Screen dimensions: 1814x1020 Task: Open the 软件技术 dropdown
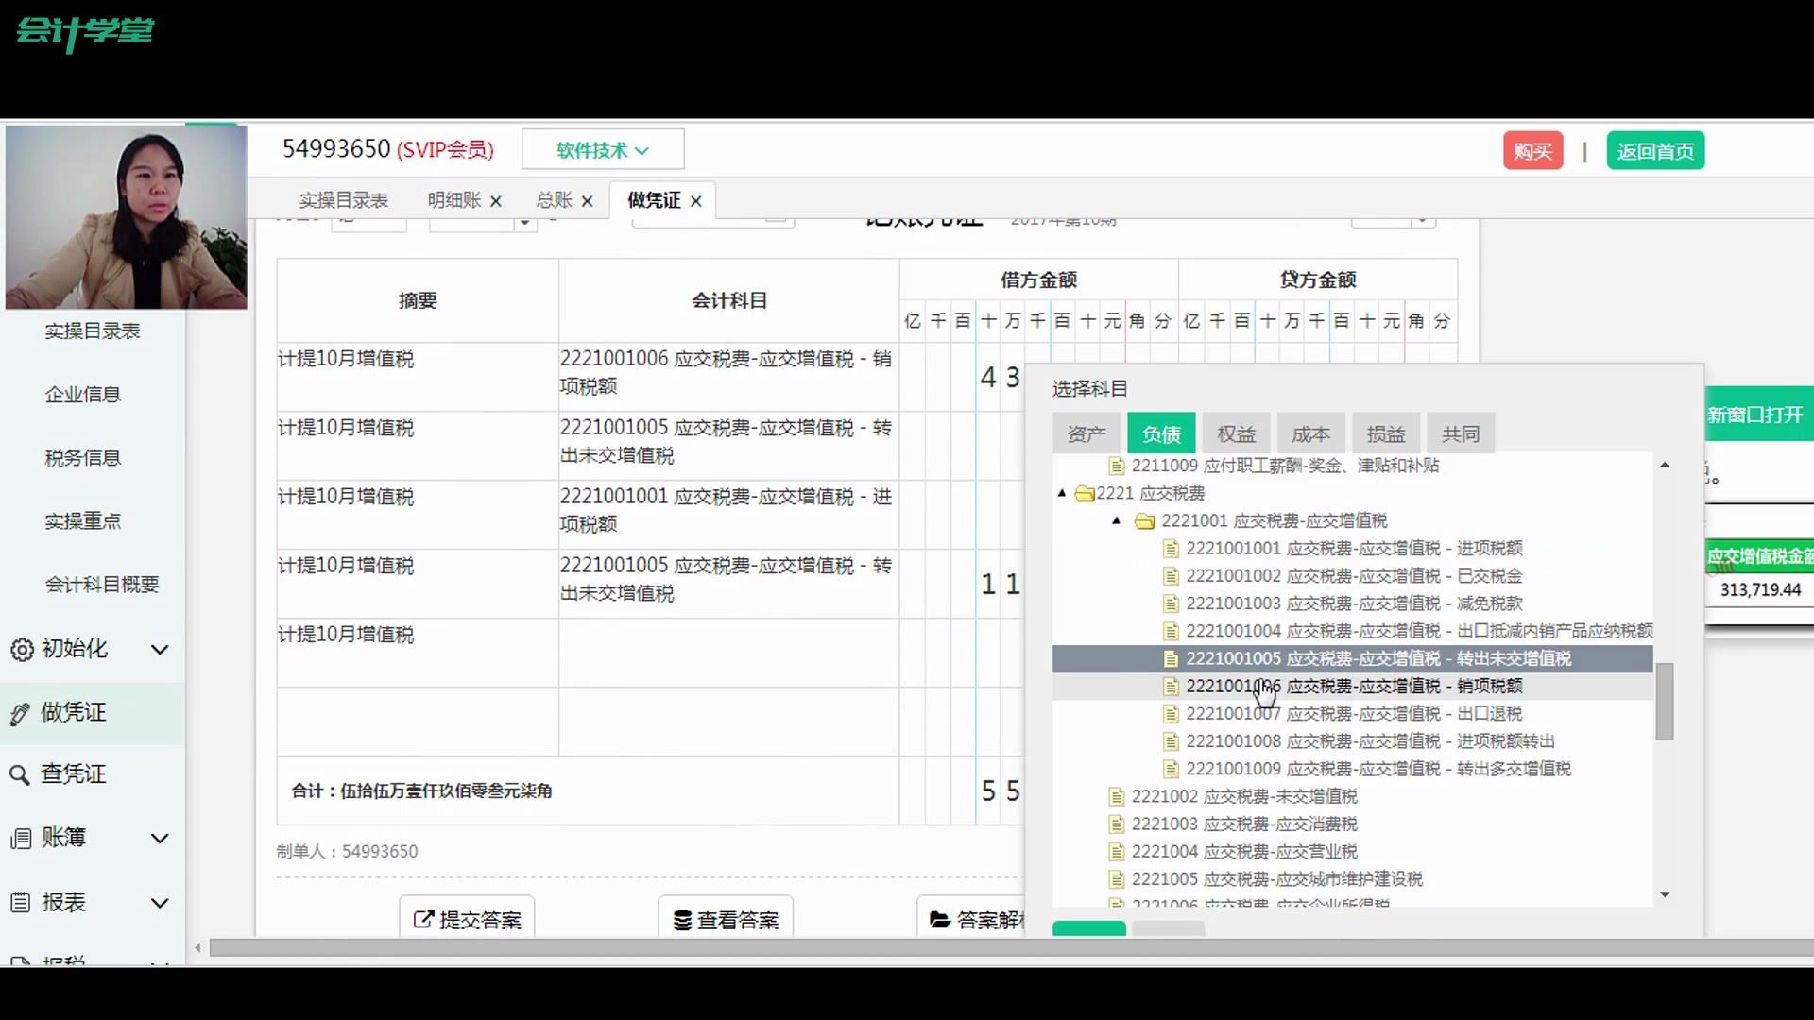tap(603, 149)
